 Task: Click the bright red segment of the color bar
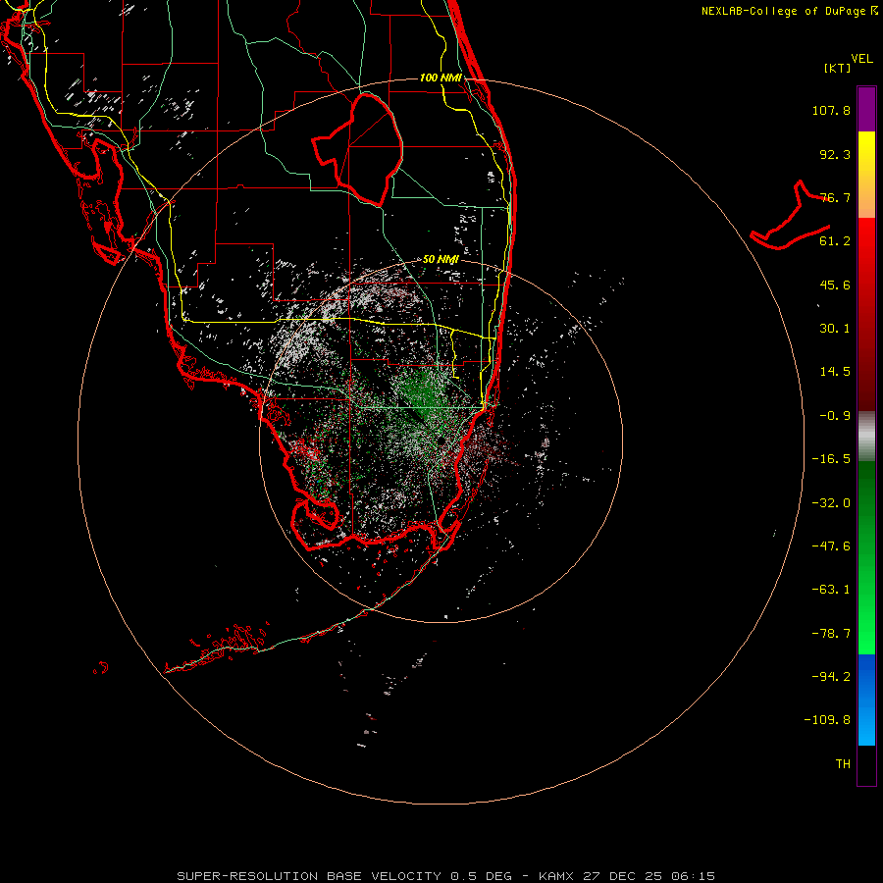pyautogui.click(x=866, y=242)
